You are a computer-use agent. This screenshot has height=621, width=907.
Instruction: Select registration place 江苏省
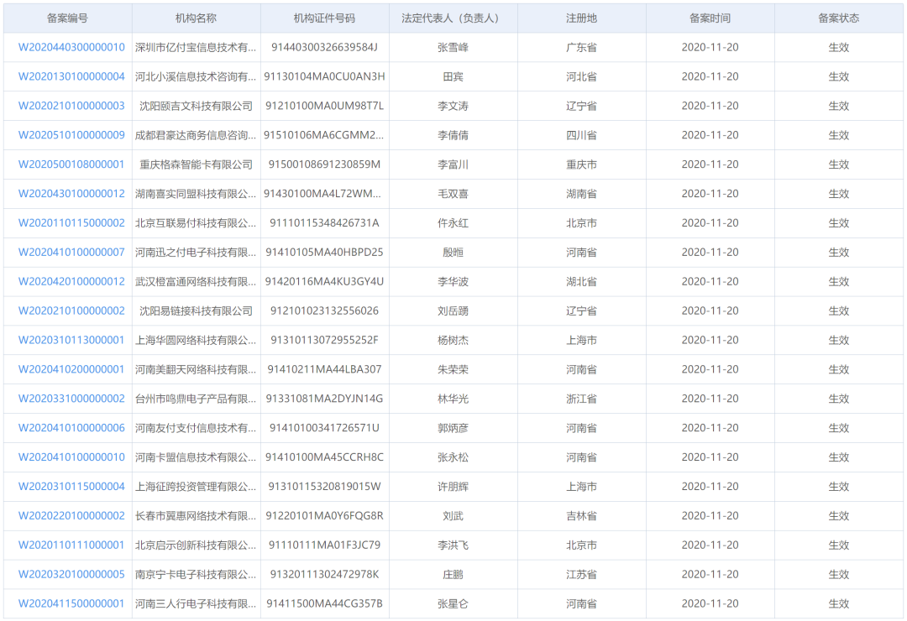[x=581, y=574]
